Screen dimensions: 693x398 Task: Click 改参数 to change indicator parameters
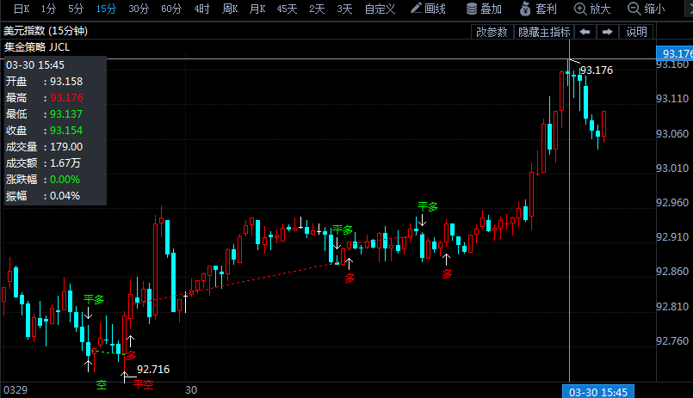click(492, 32)
